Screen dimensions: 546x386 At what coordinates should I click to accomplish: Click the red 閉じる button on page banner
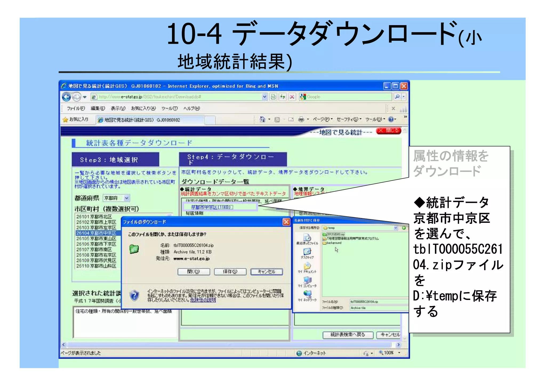coord(389,131)
